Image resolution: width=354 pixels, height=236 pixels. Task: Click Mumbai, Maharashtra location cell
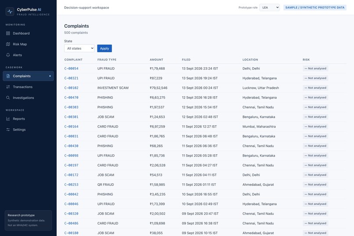tap(259, 127)
